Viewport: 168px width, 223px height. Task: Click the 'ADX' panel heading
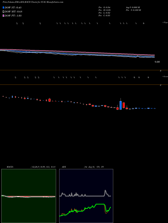[64, 167]
